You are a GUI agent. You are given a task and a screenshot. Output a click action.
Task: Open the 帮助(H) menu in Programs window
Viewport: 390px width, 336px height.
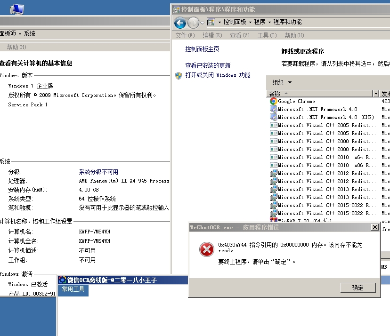[294, 35]
